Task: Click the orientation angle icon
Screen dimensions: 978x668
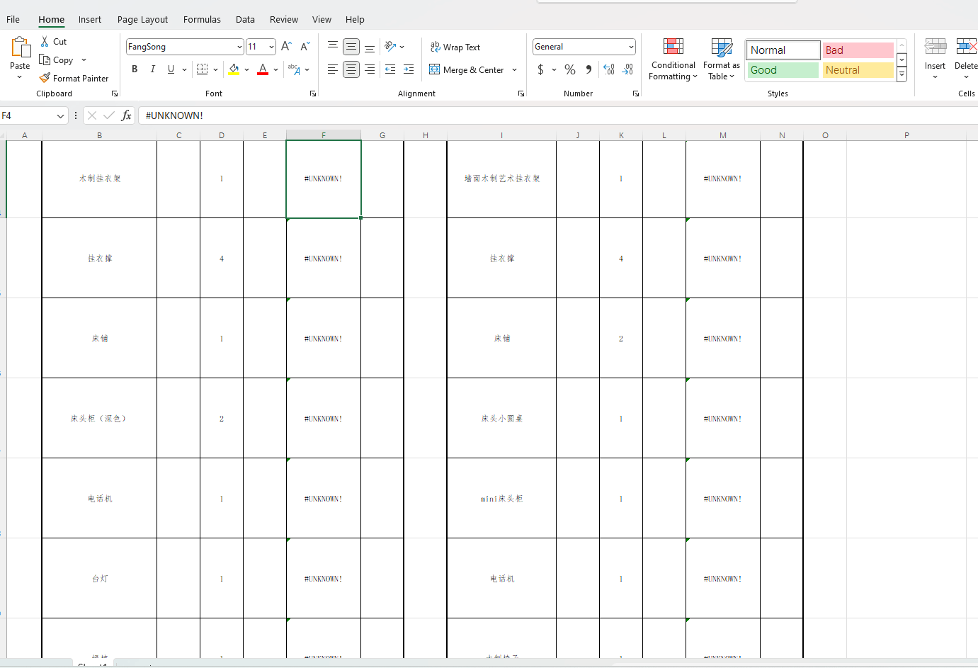Action: [x=390, y=47]
